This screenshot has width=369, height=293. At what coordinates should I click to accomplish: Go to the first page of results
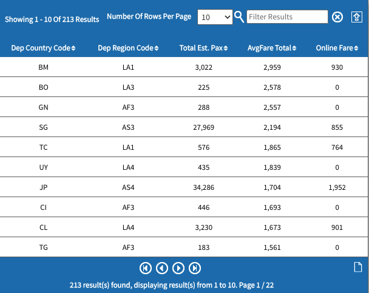click(x=146, y=268)
